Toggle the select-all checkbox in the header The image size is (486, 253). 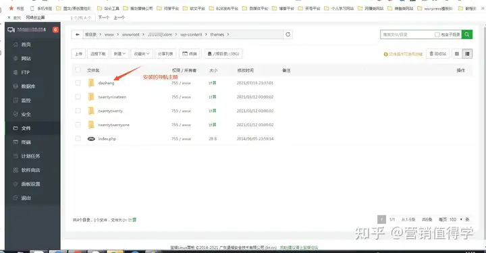78,69
